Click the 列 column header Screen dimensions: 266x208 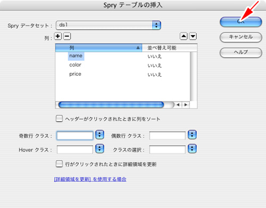tap(98, 48)
